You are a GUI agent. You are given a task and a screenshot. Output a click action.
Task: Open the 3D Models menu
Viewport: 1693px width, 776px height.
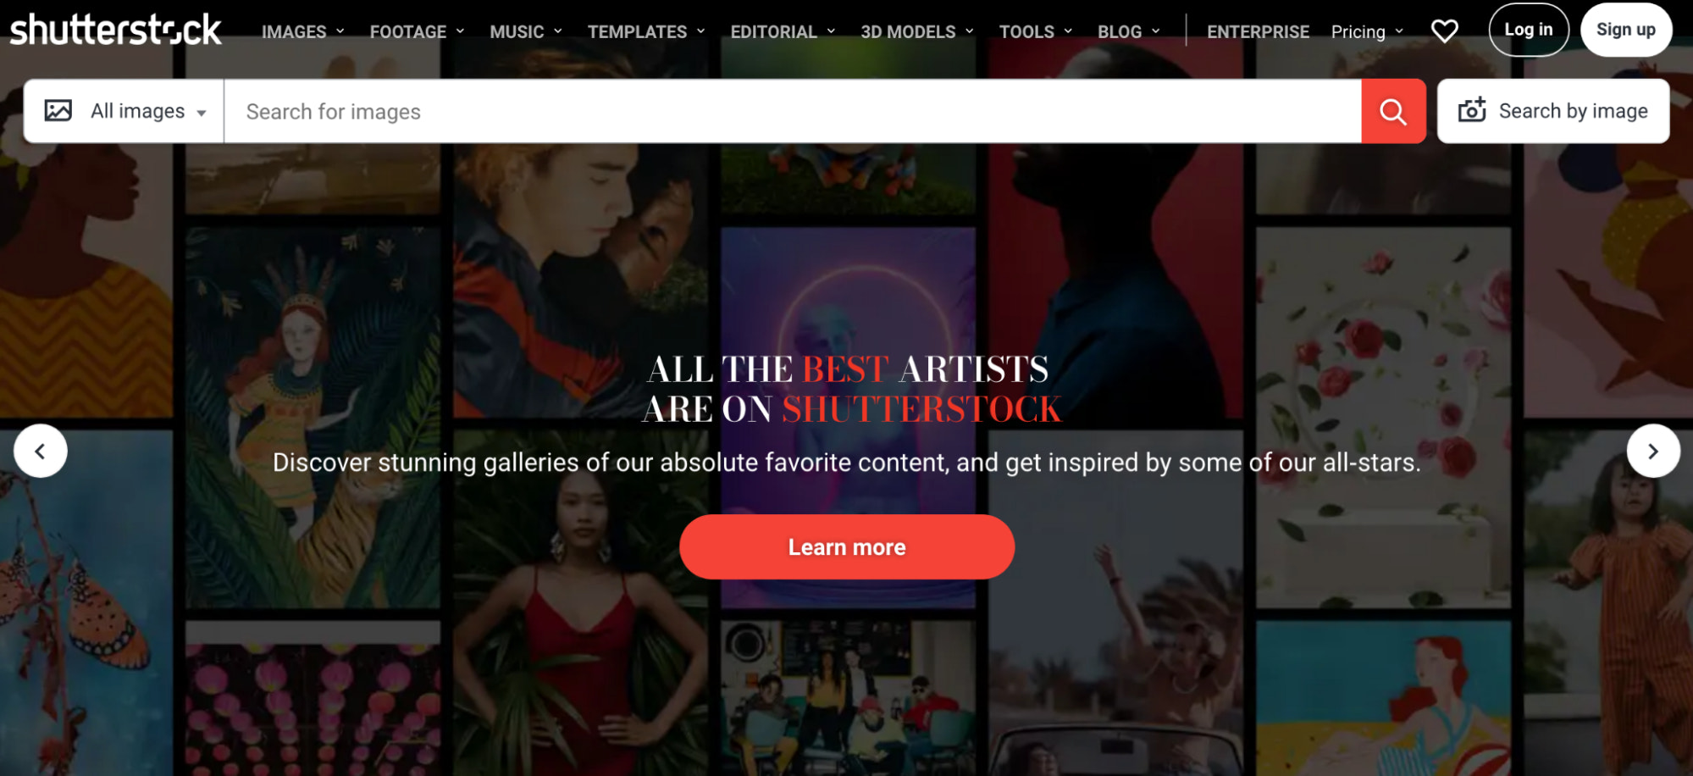coord(917,31)
